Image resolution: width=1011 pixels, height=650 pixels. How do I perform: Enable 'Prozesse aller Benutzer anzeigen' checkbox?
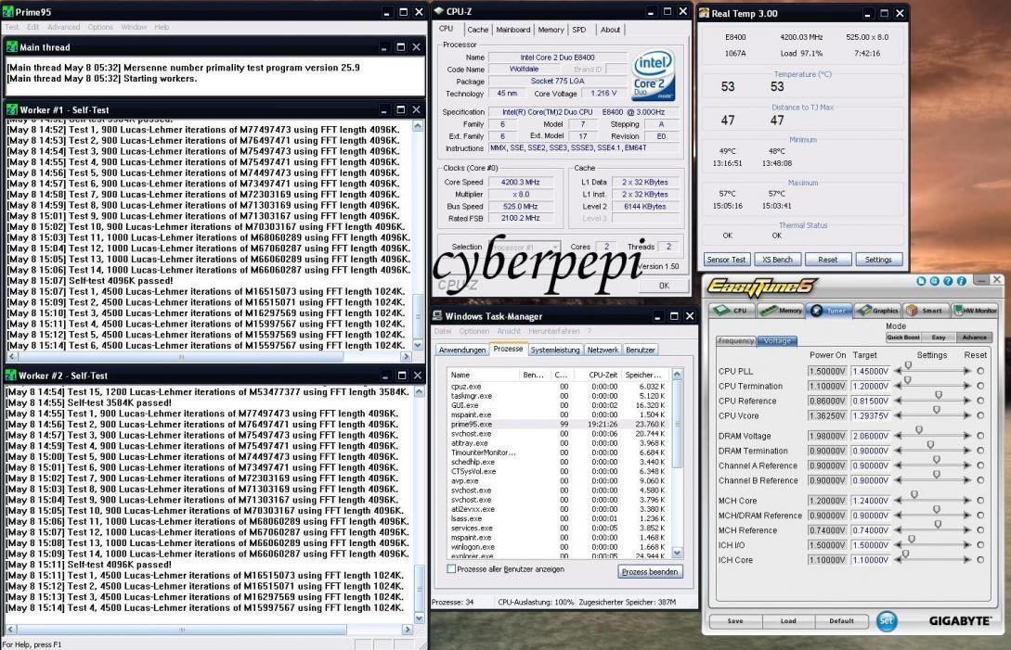pyautogui.click(x=451, y=568)
